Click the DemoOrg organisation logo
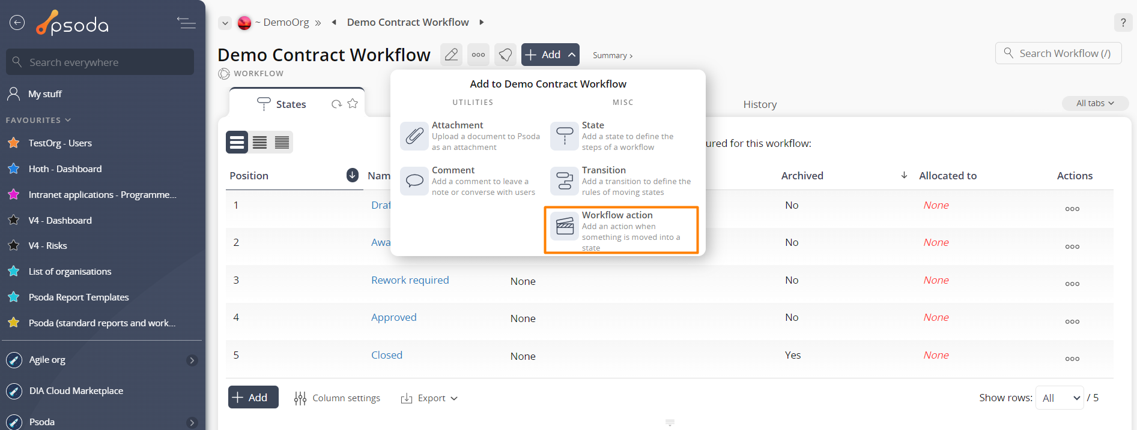Viewport: 1137px width, 430px height. tap(244, 23)
